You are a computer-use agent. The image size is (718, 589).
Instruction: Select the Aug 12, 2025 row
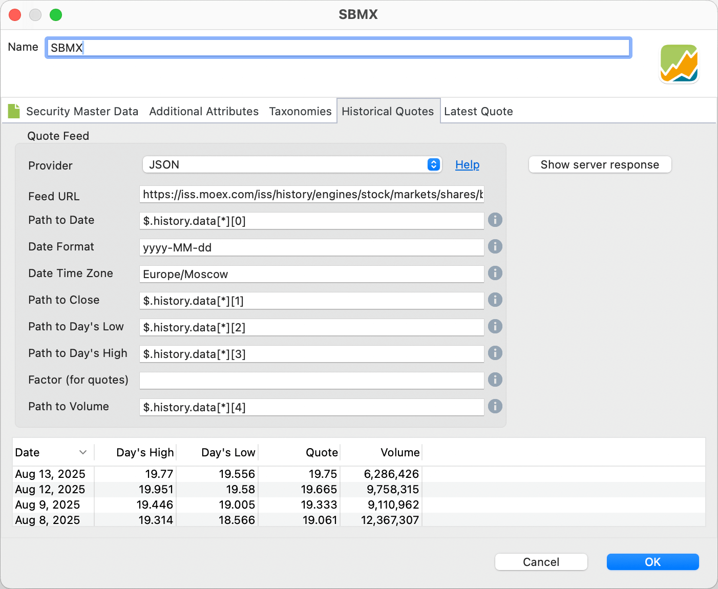pos(358,490)
